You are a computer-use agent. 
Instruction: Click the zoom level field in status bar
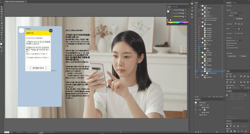[x=7, y=132]
